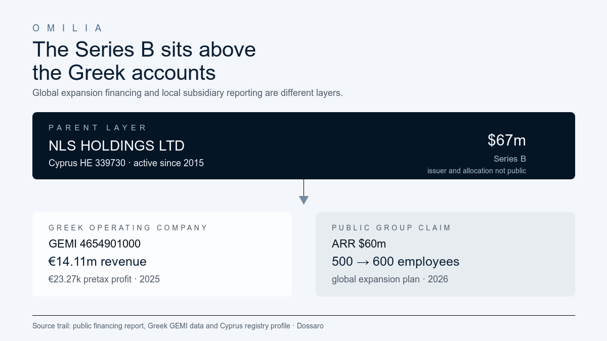The image size is (607, 341).
Task: Select the Cyprus HE 339730 registry line
Action: click(126, 163)
